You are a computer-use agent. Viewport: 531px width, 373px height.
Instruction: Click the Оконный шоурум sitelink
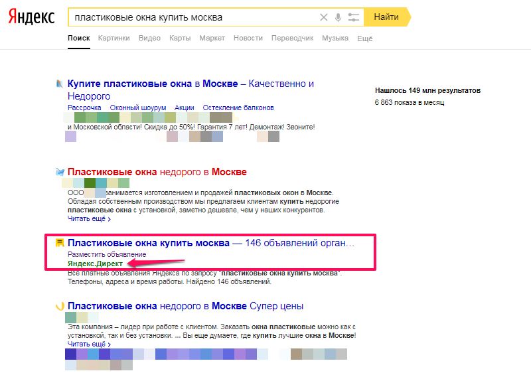(x=138, y=108)
